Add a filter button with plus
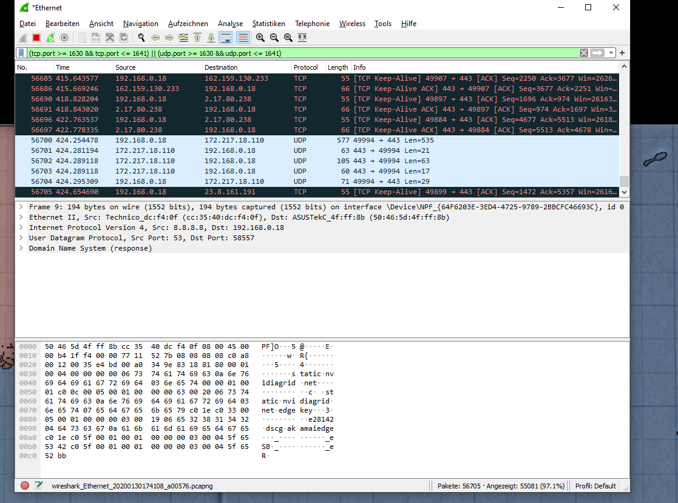678x503 pixels. [622, 53]
